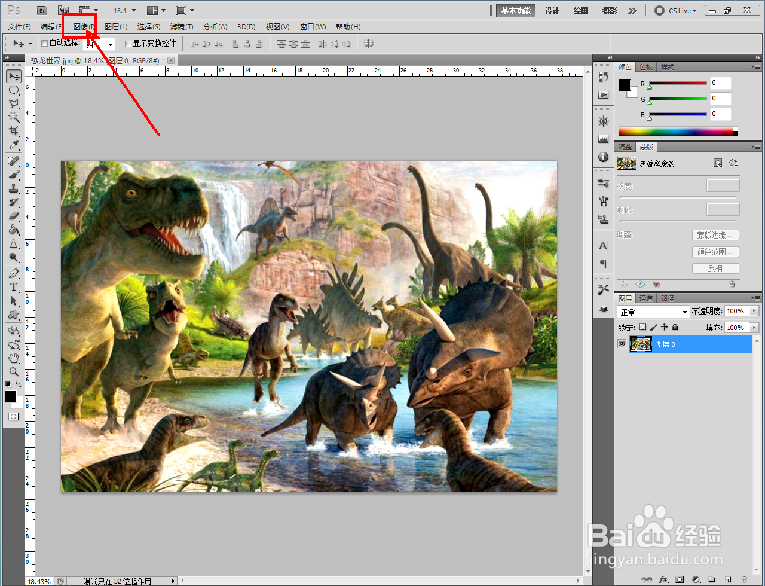The width and height of the screenshot is (765, 586).
Task: Create a new layer icon
Action: pyautogui.click(x=728, y=579)
